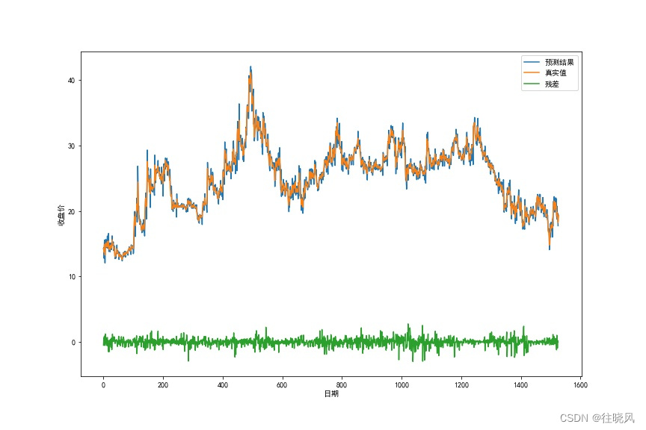Screen dimensions: 646x430
Task: Click the x-axis tick label 400
Action: point(223,385)
